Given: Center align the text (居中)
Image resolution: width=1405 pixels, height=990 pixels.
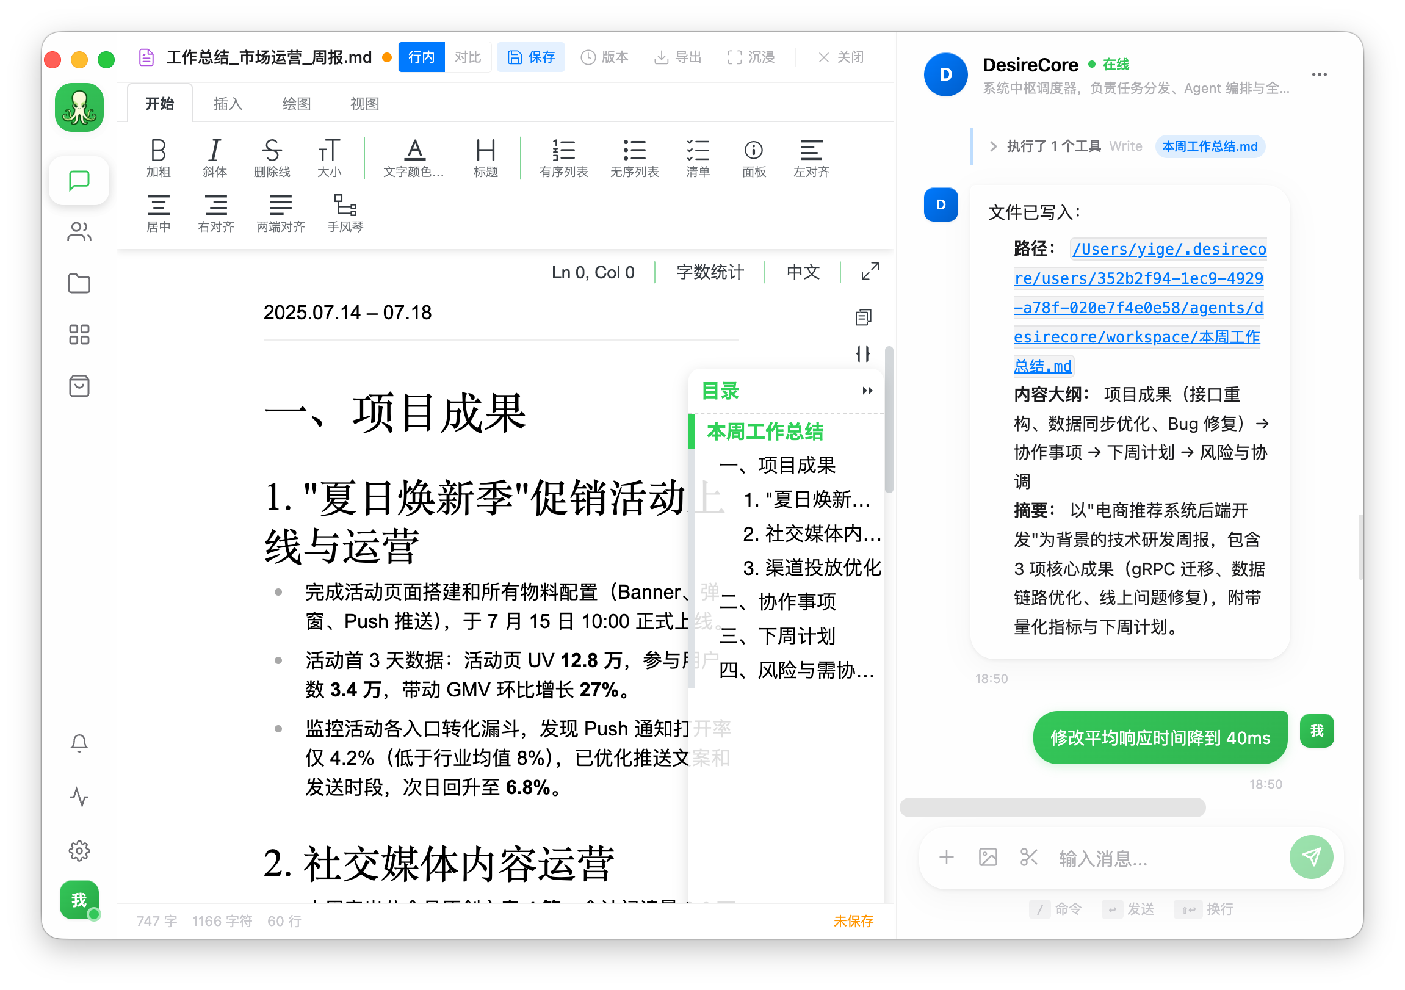Looking at the screenshot, I should (159, 212).
